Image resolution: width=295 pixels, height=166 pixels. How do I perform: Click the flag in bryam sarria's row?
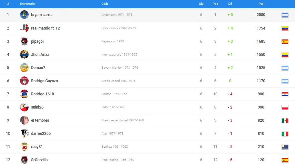(285, 15)
